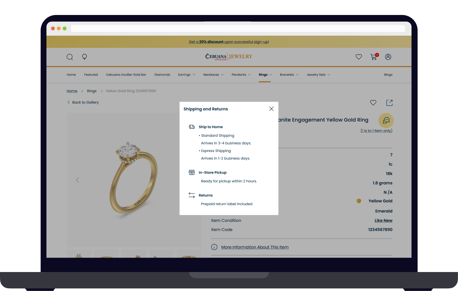Close the Shipping and Returns dialog
Image resolution: width=458 pixels, height=291 pixels.
(x=271, y=109)
